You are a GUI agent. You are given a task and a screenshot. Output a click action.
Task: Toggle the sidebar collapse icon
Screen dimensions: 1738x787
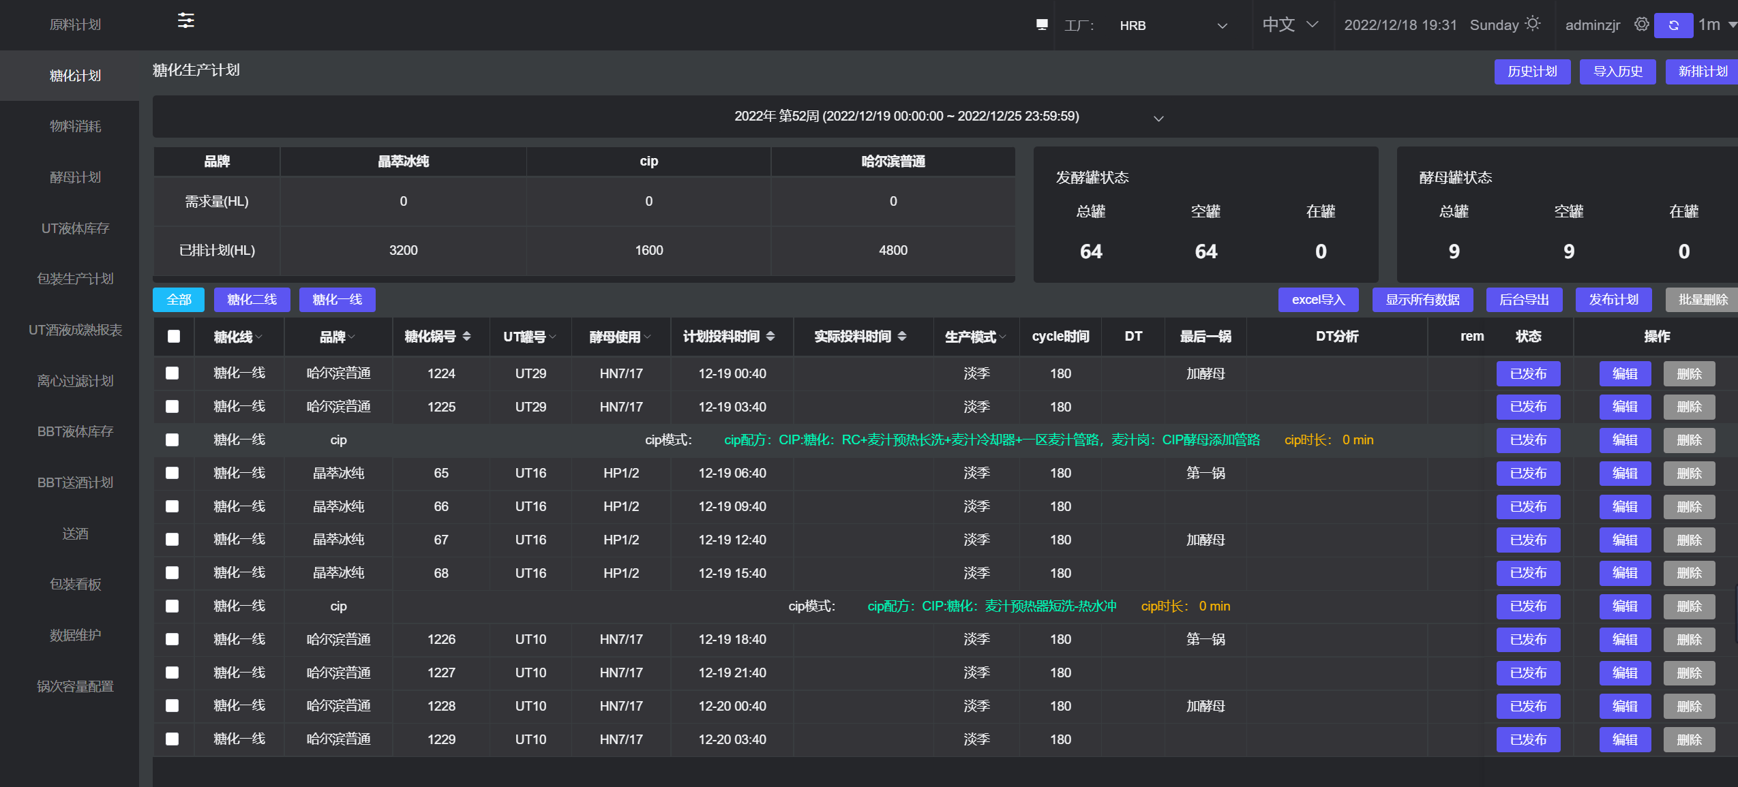coord(186,21)
